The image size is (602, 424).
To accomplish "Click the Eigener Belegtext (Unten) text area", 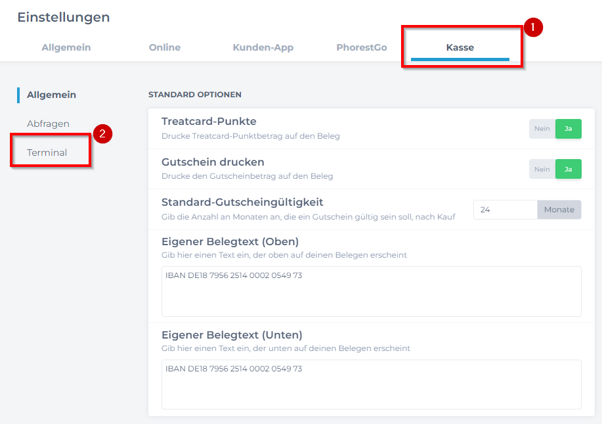I will 372,385.
